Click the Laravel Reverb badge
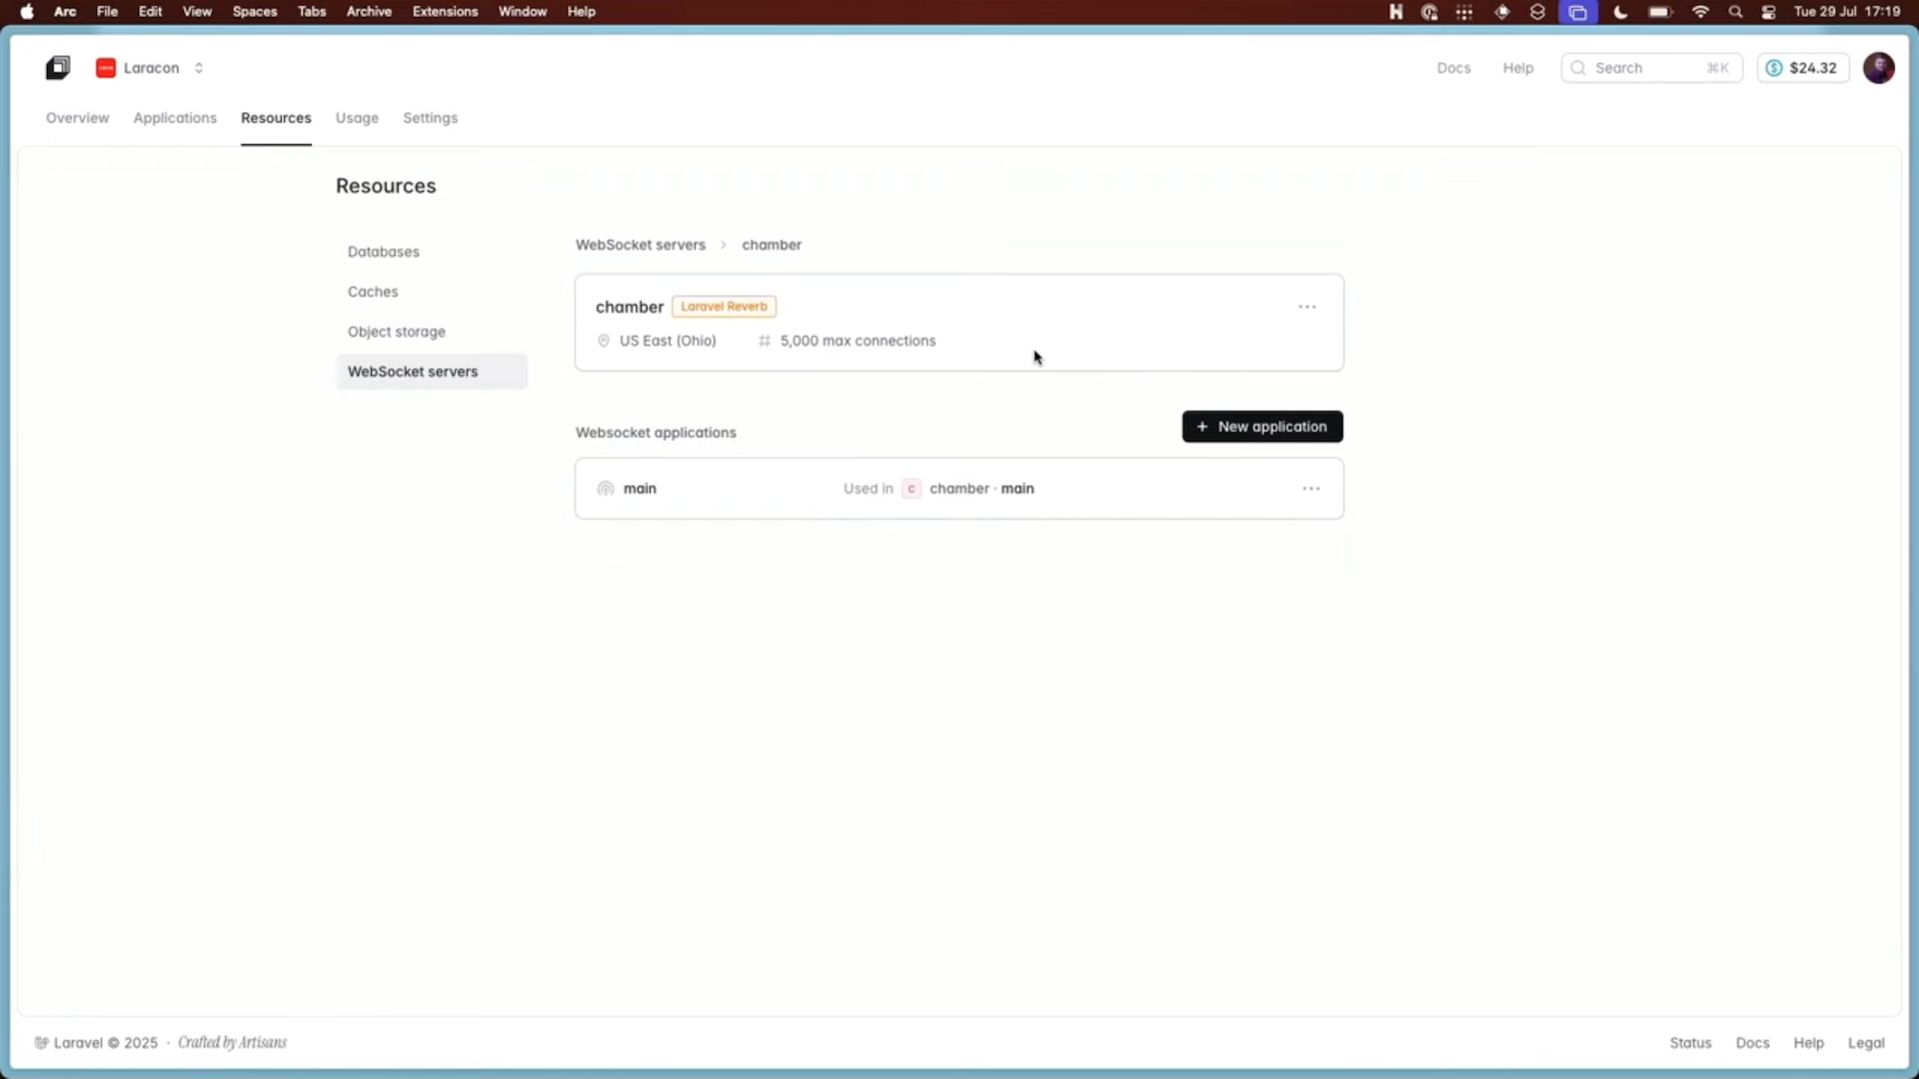The image size is (1919, 1079). click(x=724, y=307)
